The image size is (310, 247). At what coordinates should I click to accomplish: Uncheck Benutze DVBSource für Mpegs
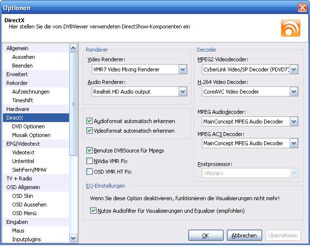click(x=89, y=151)
